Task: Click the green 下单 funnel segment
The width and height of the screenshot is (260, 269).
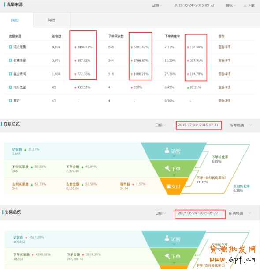Action: (174, 169)
